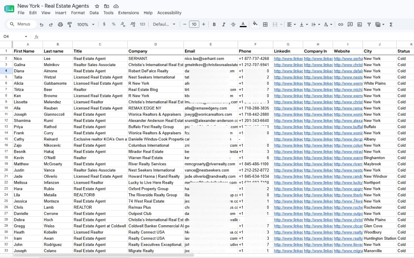414x258 pixels.
Task: Expand the name box dropdown arrow
Action: (x=26, y=36)
